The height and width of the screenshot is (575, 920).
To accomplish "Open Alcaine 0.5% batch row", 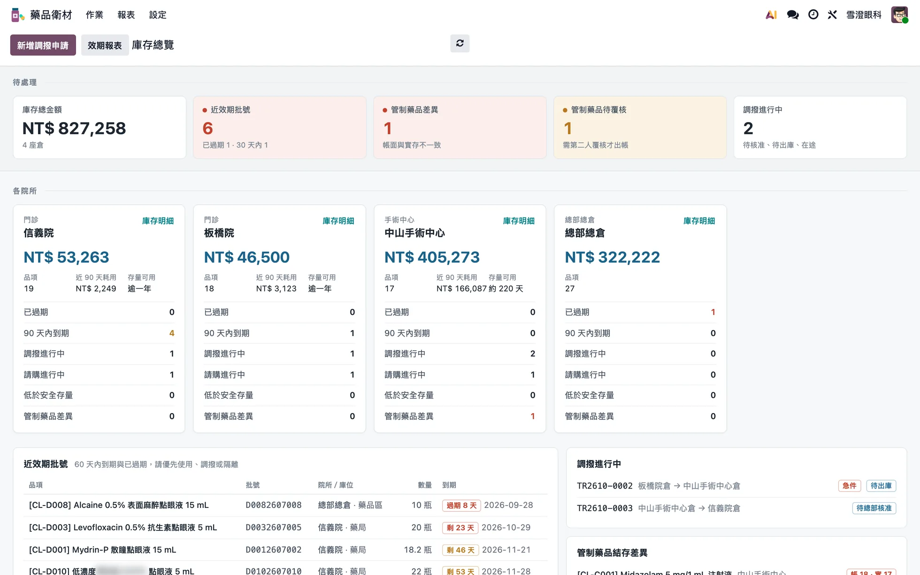I will pyautogui.click(x=285, y=506).
